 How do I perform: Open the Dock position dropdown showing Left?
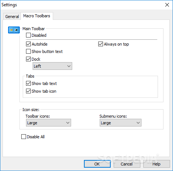[52, 66]
